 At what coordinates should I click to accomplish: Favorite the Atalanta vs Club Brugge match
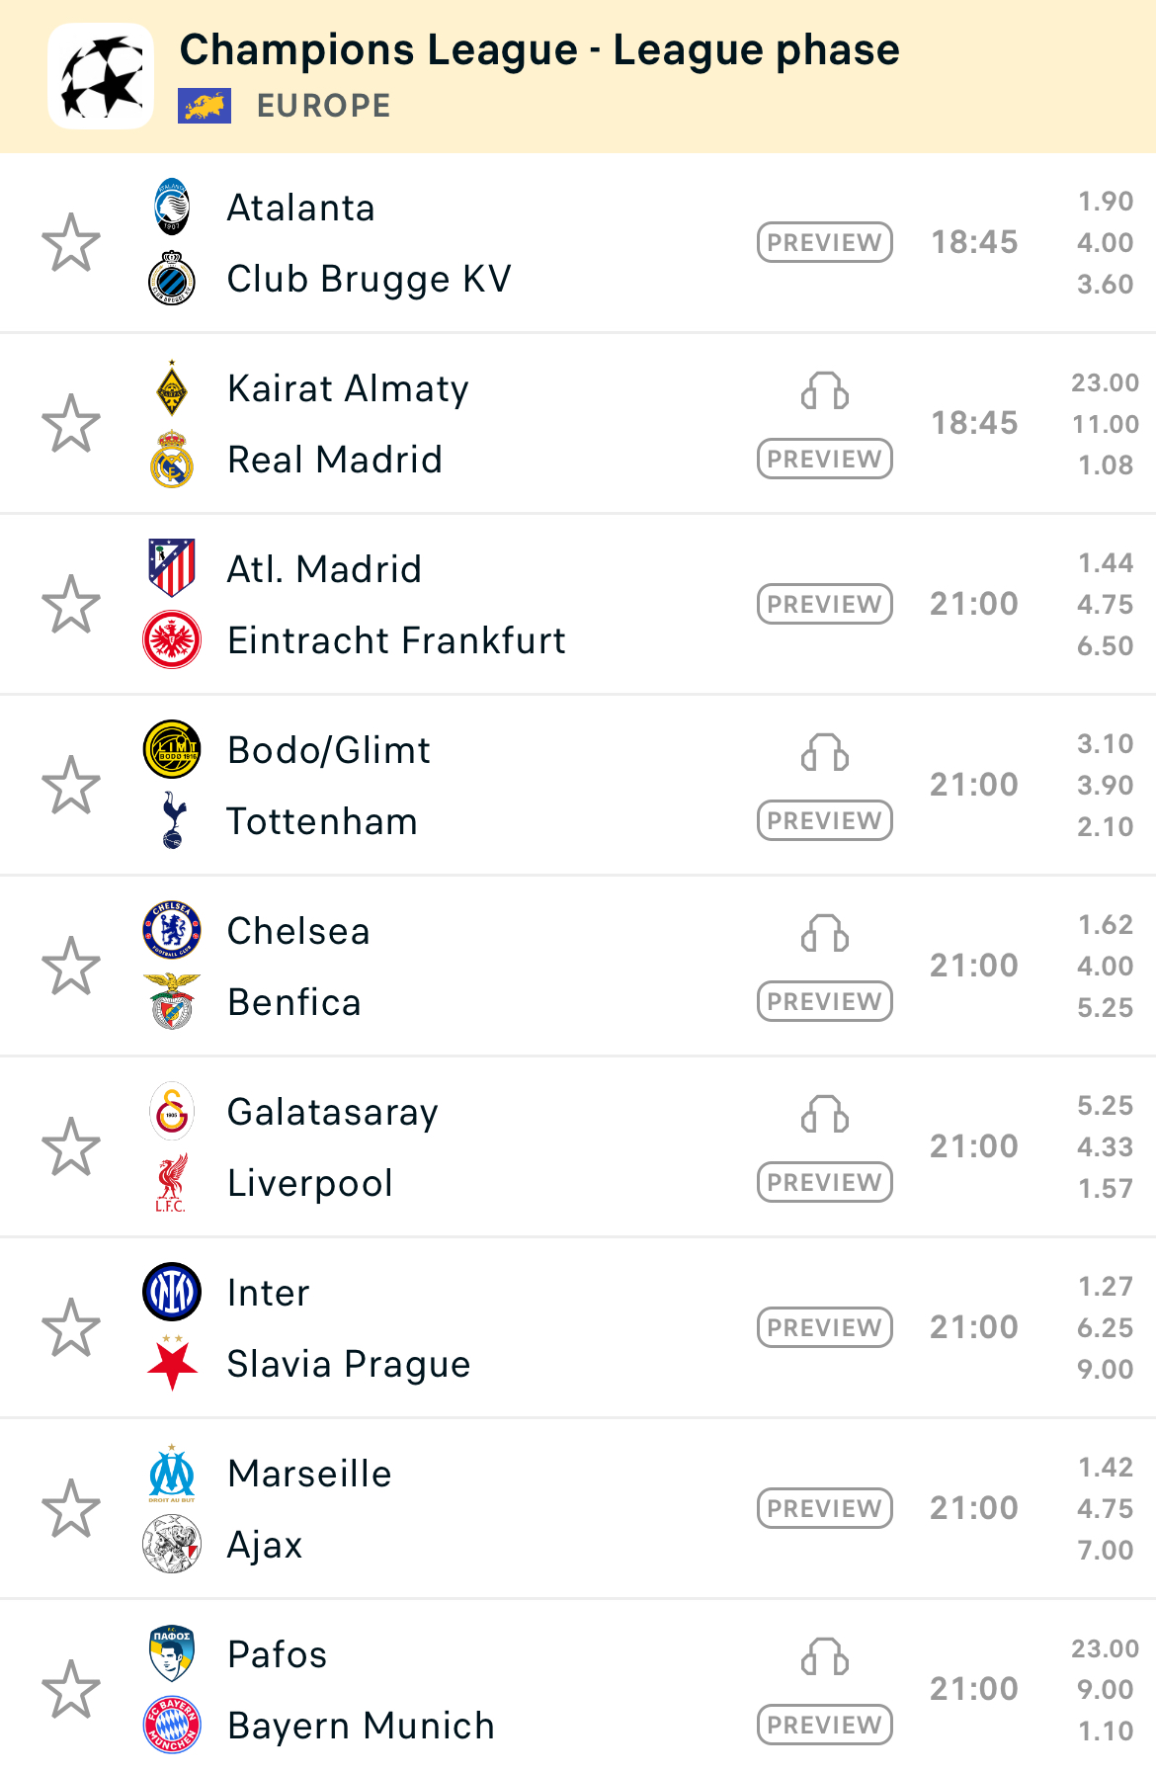pos(71,243)
